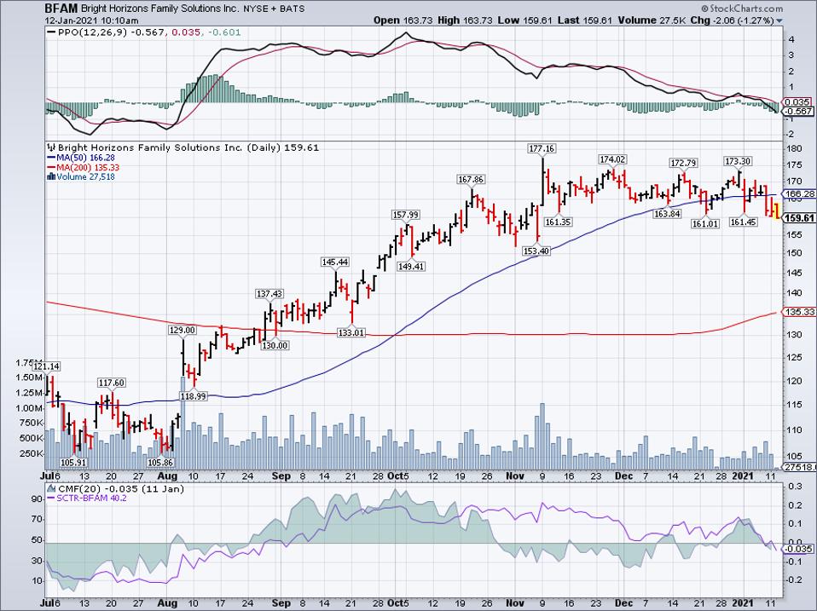
Task: Click the 163.84 low price label
Action: [668, 213]
